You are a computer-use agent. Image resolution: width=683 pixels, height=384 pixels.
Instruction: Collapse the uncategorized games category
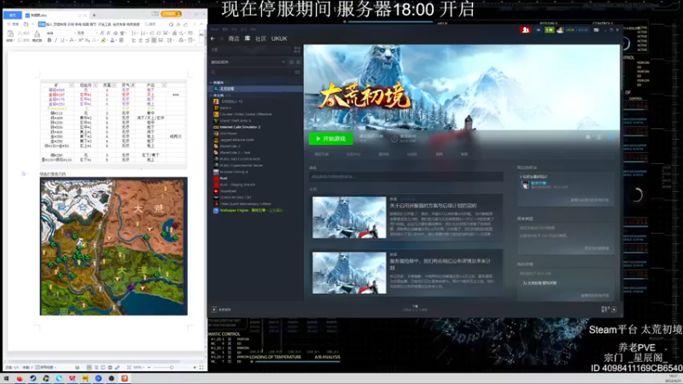pos(211,96)
